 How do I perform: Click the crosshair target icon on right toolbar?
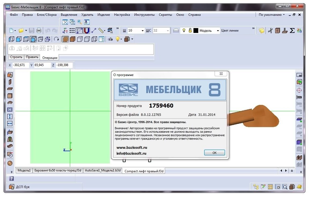pos(299,90)
